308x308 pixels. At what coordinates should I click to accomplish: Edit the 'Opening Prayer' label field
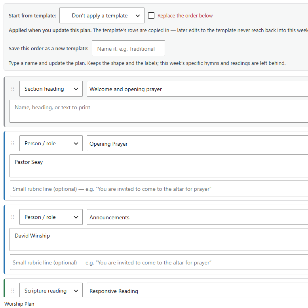coord(197,144)
